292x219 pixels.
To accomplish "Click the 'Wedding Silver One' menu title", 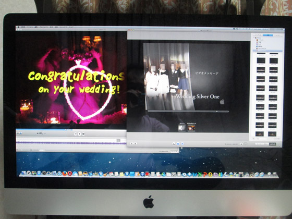I will click(x=198, y=96).
